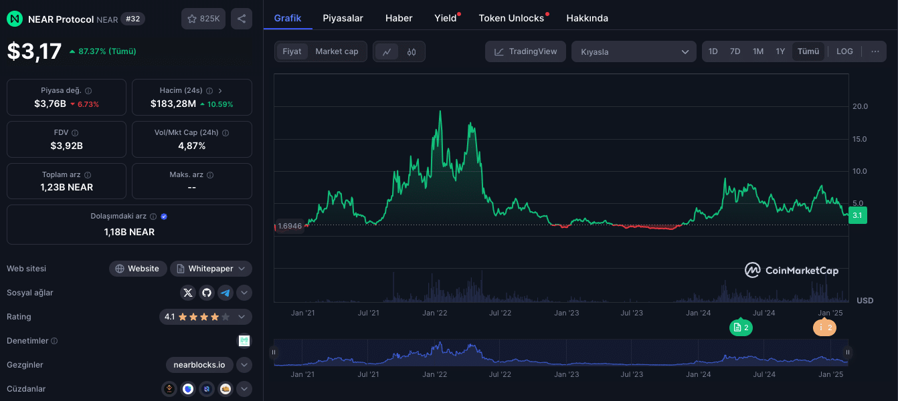
Task: Click the #32 rank badge
Action: point(133,19)
